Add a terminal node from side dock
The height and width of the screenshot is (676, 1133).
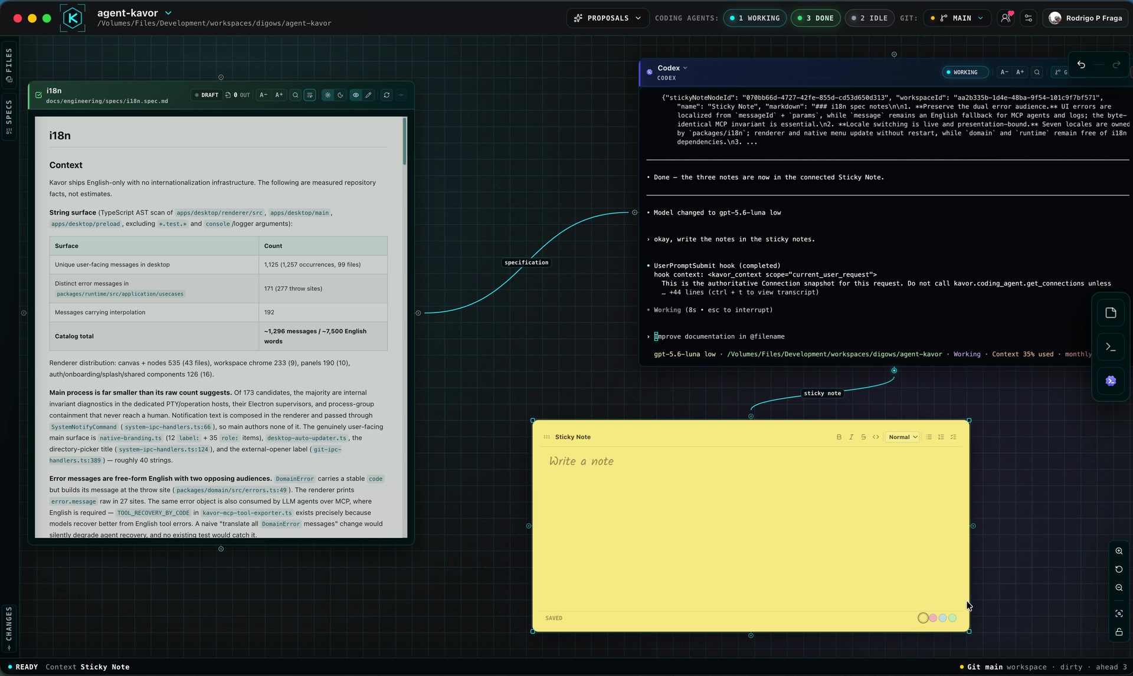pyautogui.click(x=1111, y=347)
